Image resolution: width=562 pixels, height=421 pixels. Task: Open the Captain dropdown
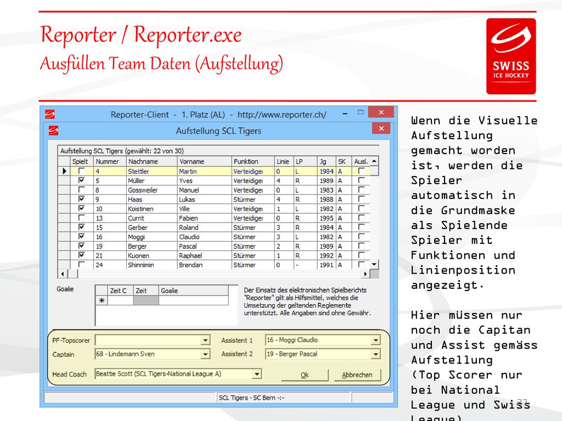[205, 354]
